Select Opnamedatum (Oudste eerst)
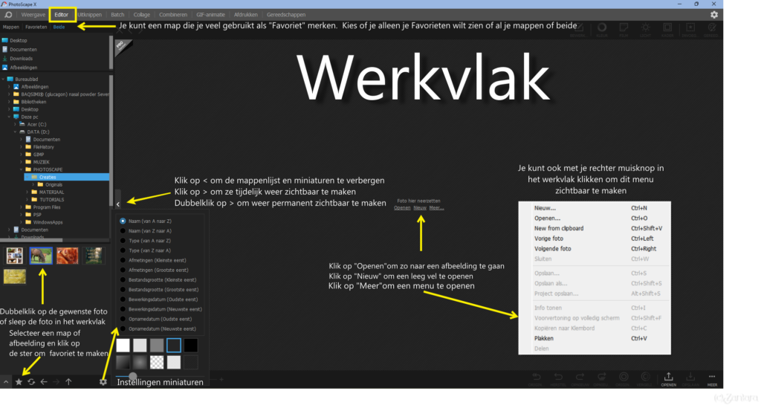761x405 pixels. [156, 319]
